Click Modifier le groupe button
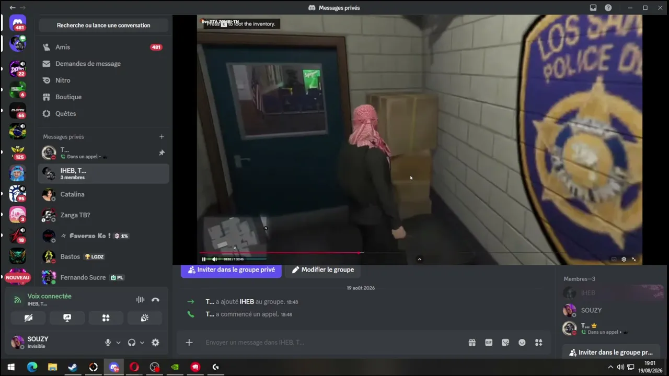 [x=322, y=270]
